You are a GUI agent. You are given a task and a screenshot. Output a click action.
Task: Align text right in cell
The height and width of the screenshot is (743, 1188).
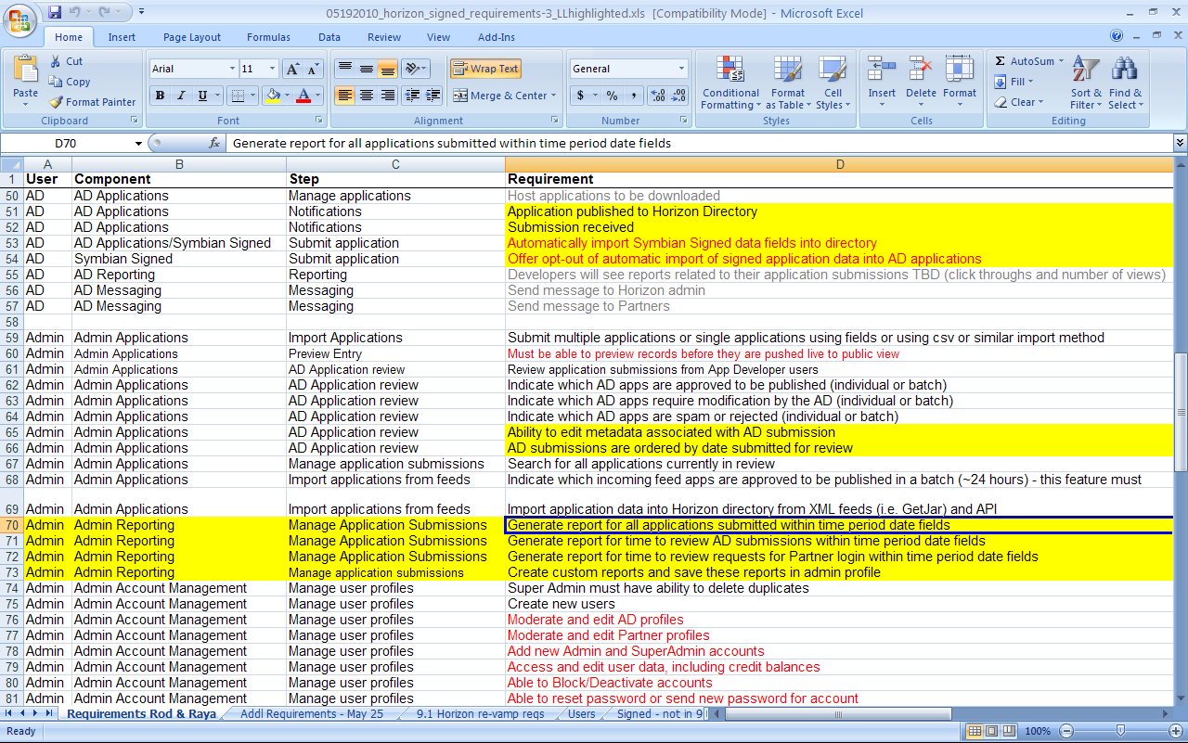point(387,96)
